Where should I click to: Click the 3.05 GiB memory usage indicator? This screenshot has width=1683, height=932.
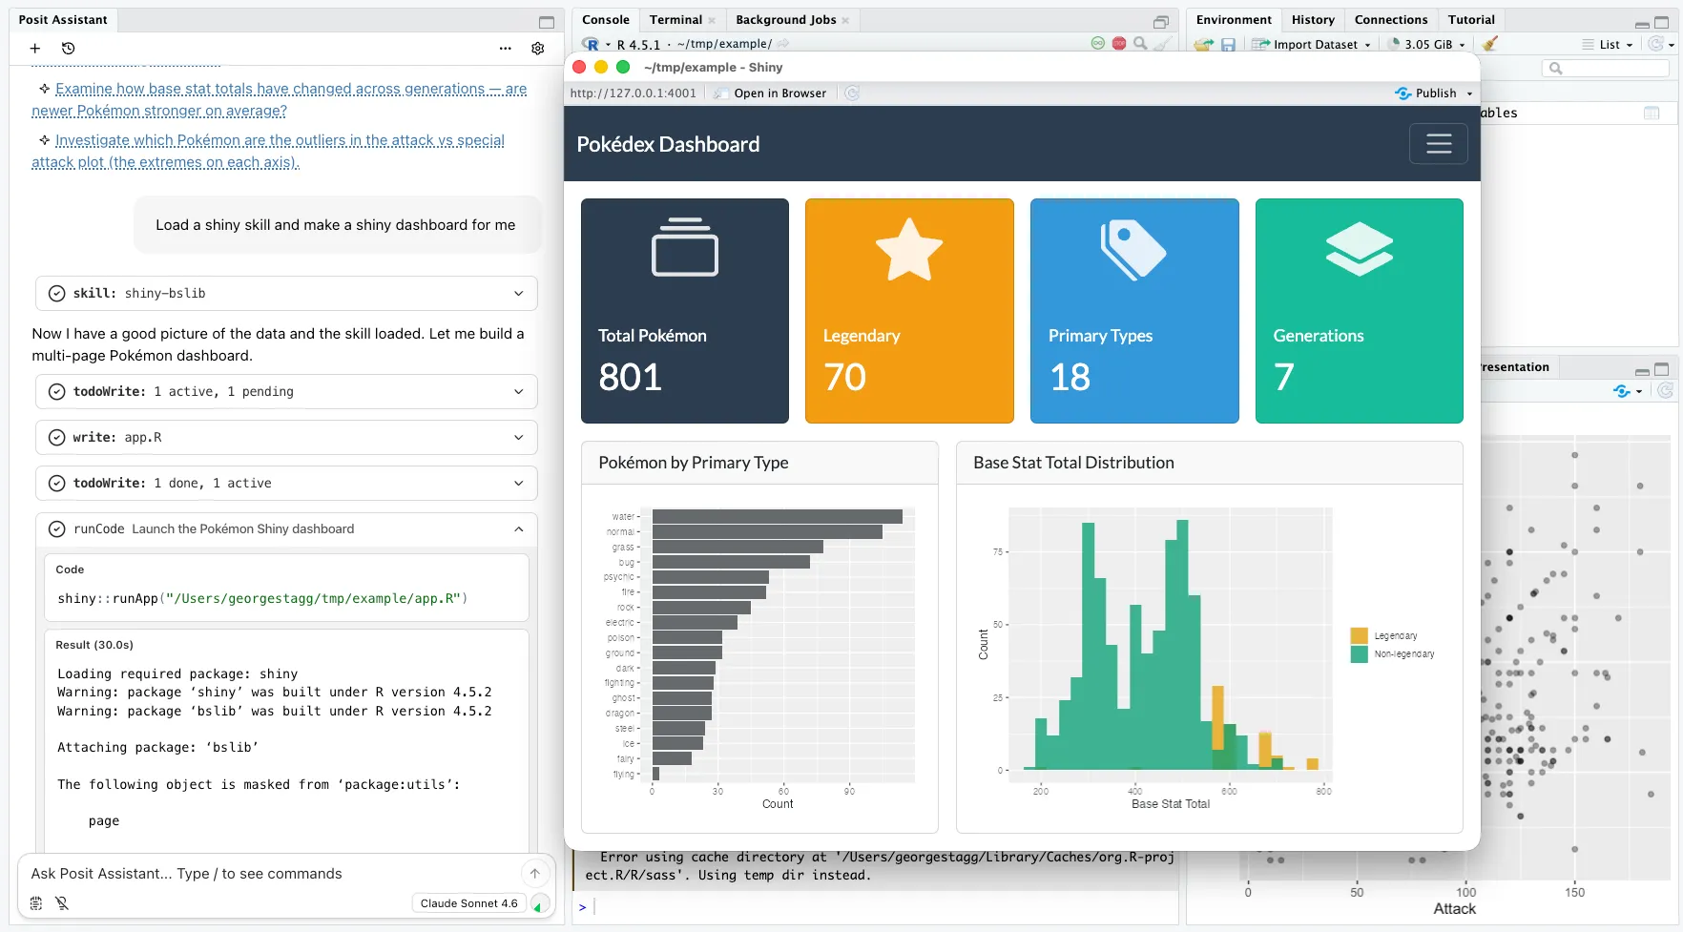pos(1426,44)
